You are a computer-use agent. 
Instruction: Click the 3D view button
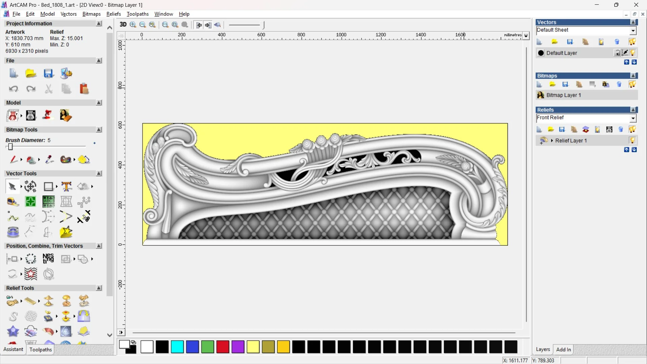pyautogui.click(x=123, y=25)
